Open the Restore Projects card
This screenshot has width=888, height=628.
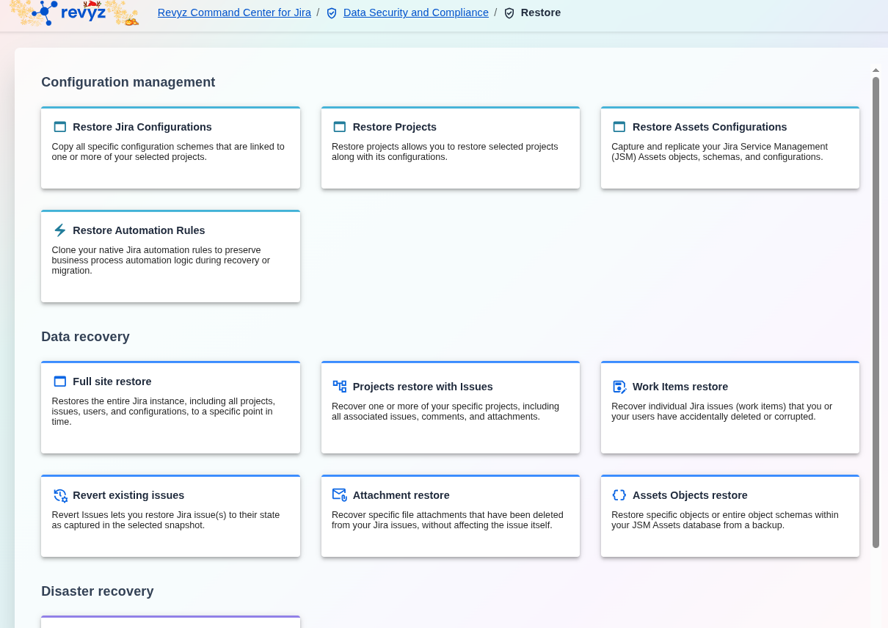tap(451, 147)
